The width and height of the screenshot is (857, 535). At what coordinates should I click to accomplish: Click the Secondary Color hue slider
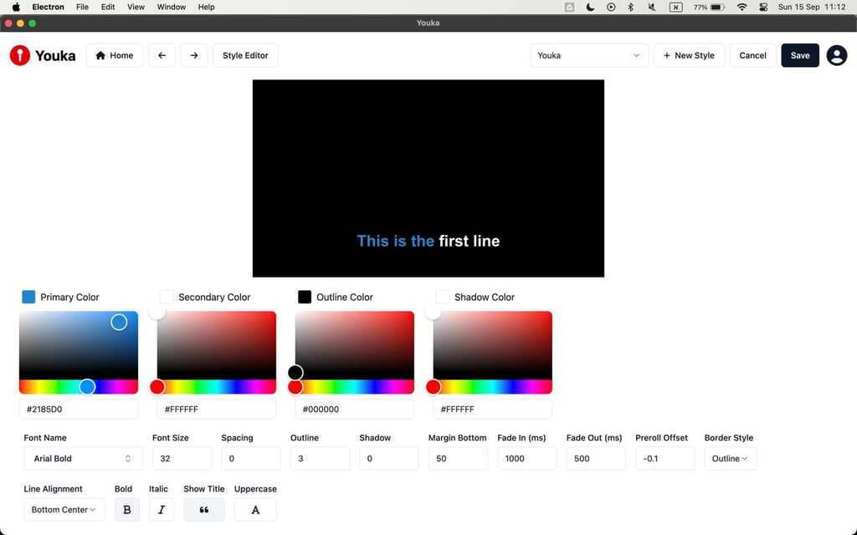point(217,386)
